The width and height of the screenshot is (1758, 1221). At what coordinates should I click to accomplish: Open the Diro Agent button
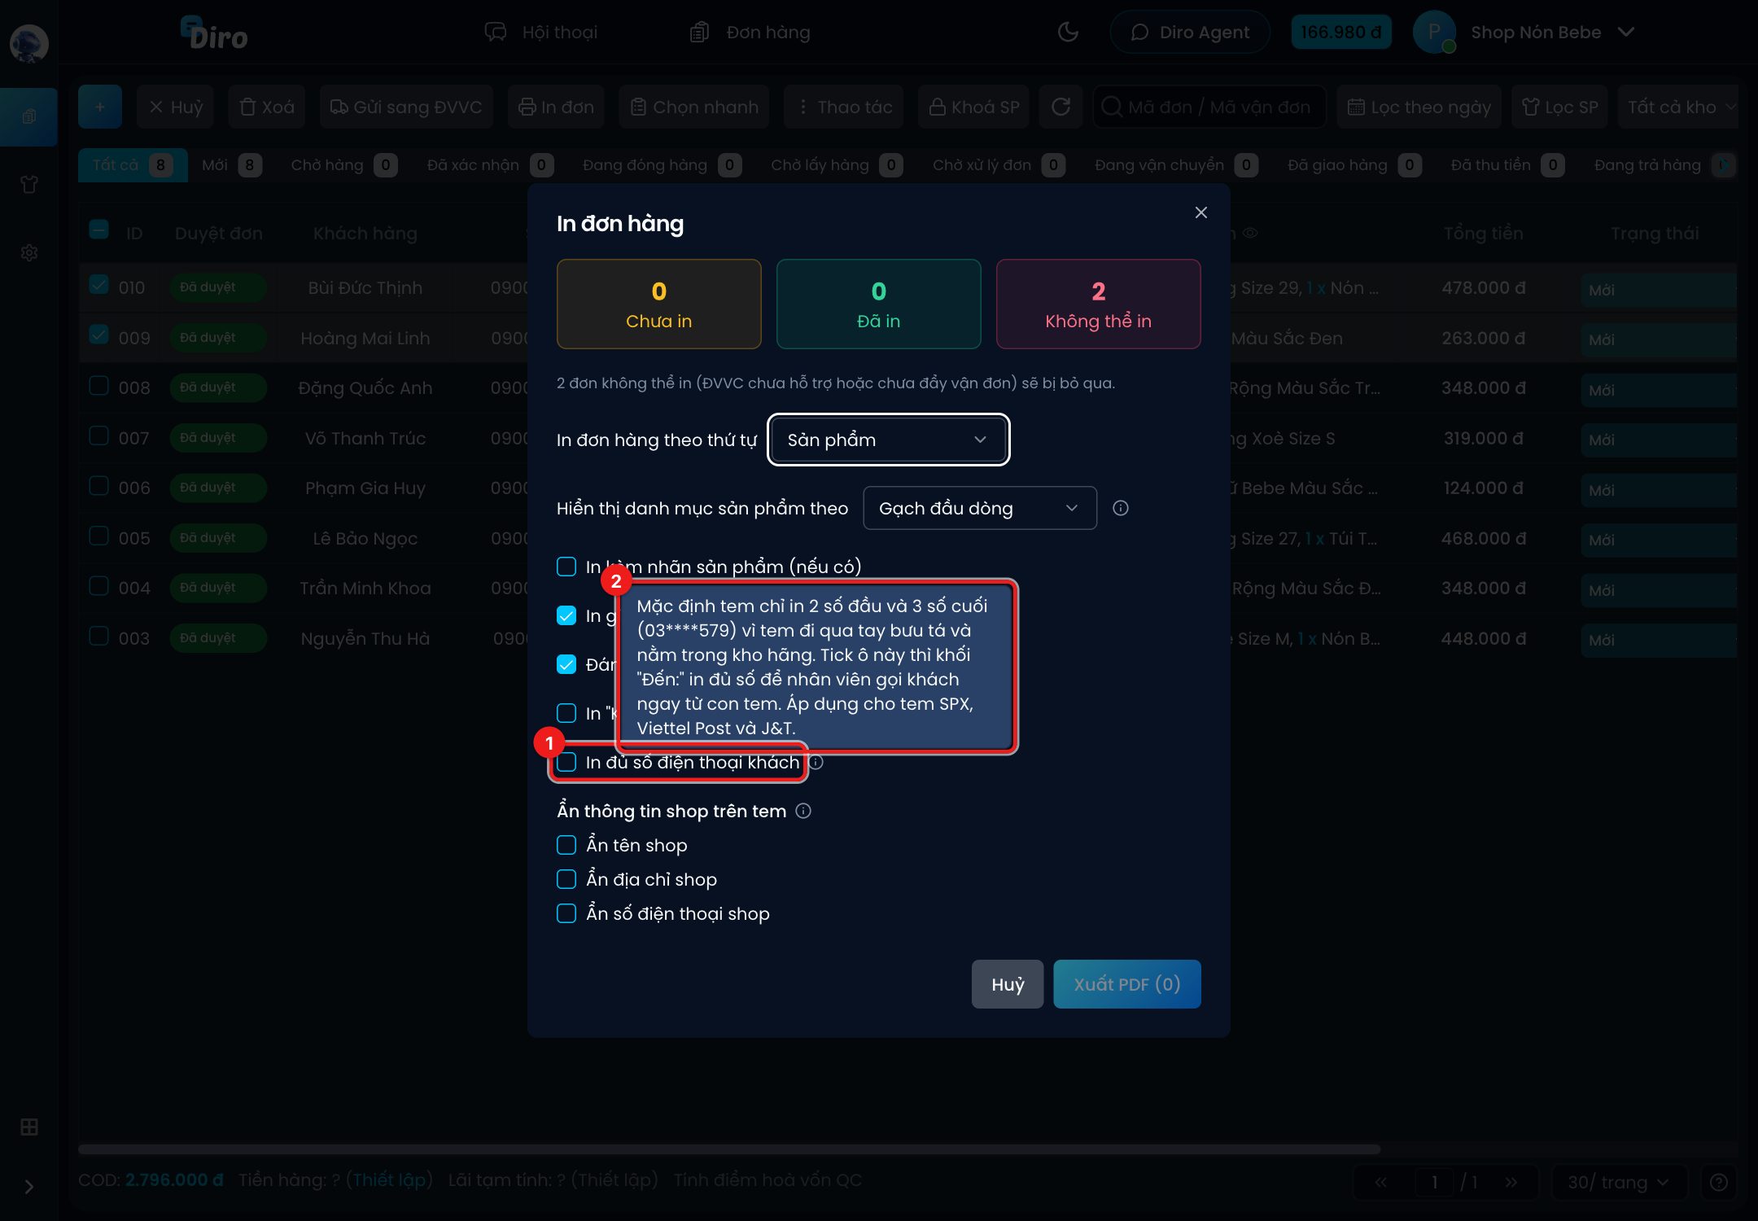[1190, 33]
